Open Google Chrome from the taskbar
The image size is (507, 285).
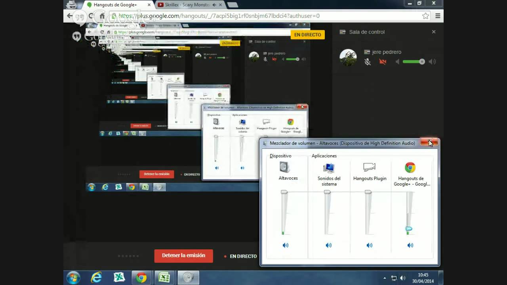click(x=141, y=277)
